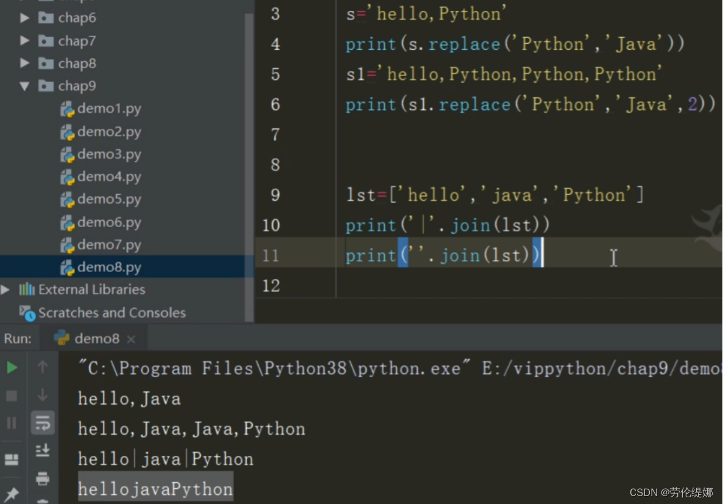Image resolution: width=723 pixels, height=504 pixels.
Task: Click the Scratches and Consoles icon
Action: pyautogui.click(x=27, y=313)
